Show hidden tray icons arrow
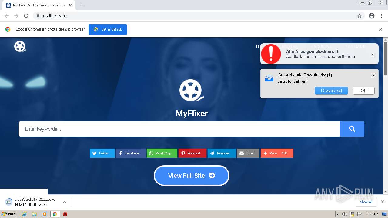This screenshot has width=388, height=218. (x=338, y=214)
